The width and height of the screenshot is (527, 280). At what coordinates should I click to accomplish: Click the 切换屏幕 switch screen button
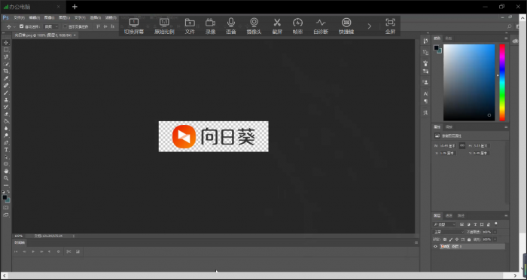pyautogui.click(x=134, y=26)
